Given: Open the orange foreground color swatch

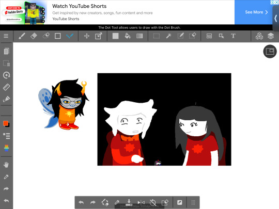Looking at the screenshot, I should 6,123.
